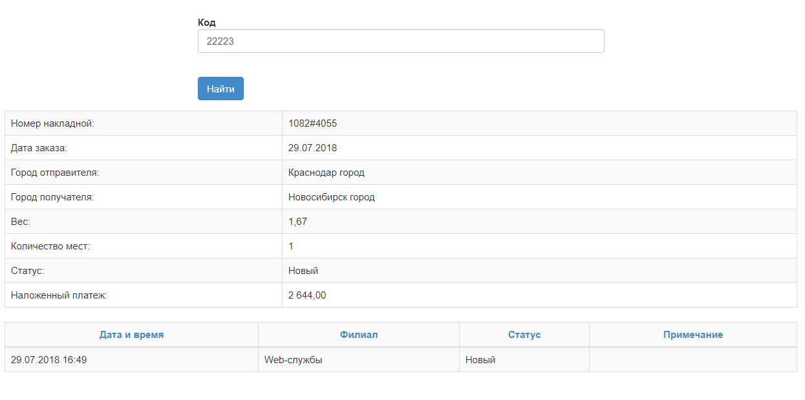805x400 pixels.
Task: Select the Номер накладной label
Action: tap(52, 123)
